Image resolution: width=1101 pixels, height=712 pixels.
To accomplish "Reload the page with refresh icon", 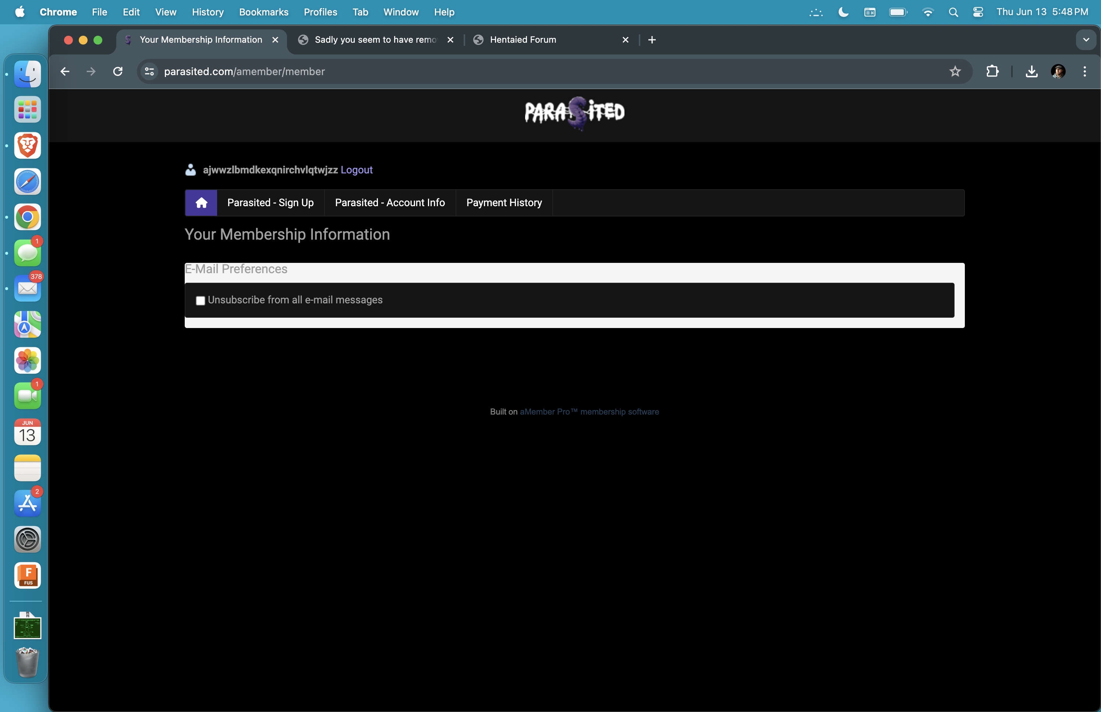I will (118, 71).
